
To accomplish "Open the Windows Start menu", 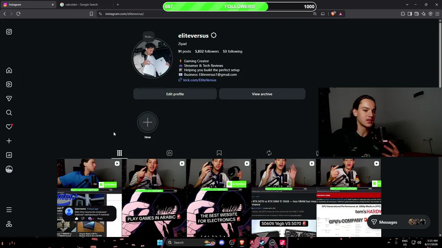I will [160, 242].
